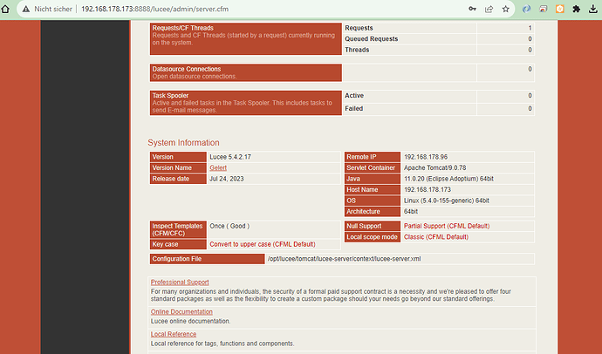602x354 pixels.
Task: Click the Servlet Container label cell
Action: 373,167
